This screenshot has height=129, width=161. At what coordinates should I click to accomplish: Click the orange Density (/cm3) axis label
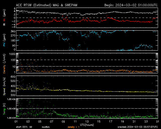tap(4, 63)
